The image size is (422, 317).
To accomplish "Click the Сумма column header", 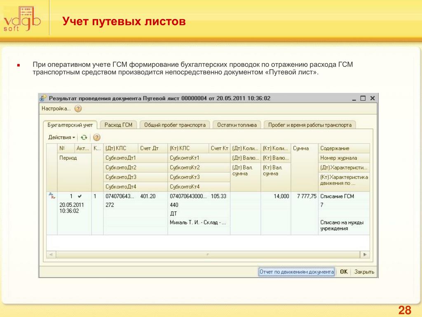I will point(305,148).
